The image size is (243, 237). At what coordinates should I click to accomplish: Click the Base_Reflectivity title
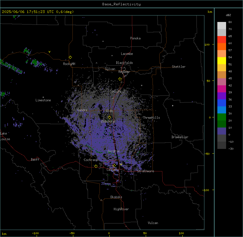[x=121, y=4]
